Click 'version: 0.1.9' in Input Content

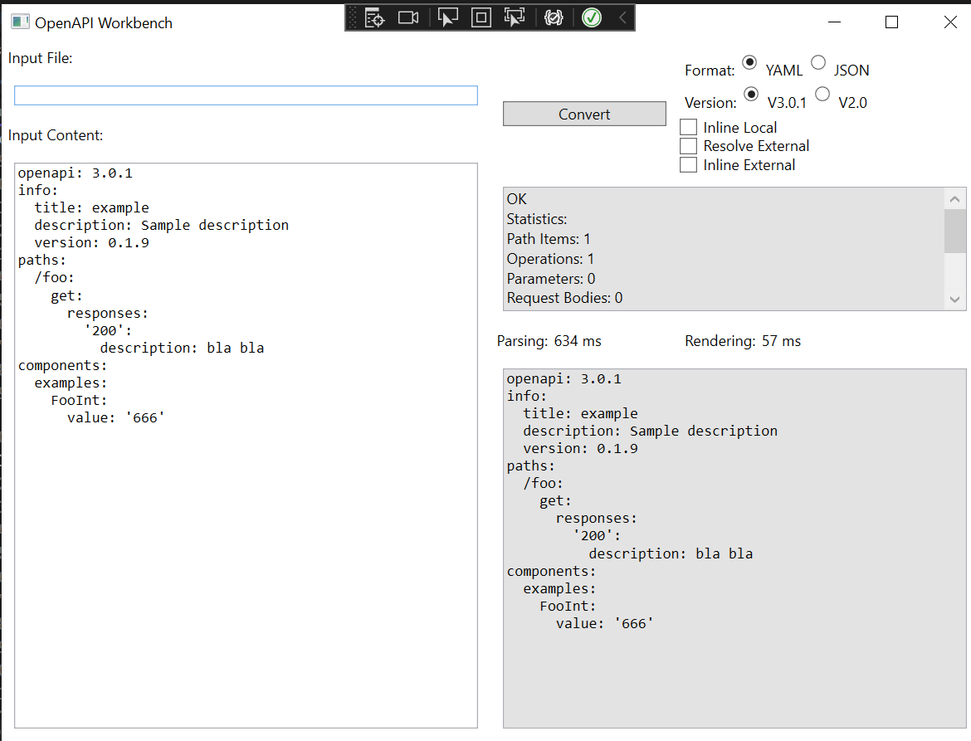tap(91, 242)
